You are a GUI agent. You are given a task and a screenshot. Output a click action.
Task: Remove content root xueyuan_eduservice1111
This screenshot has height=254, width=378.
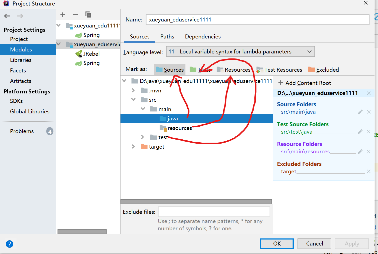click(369, 93)
